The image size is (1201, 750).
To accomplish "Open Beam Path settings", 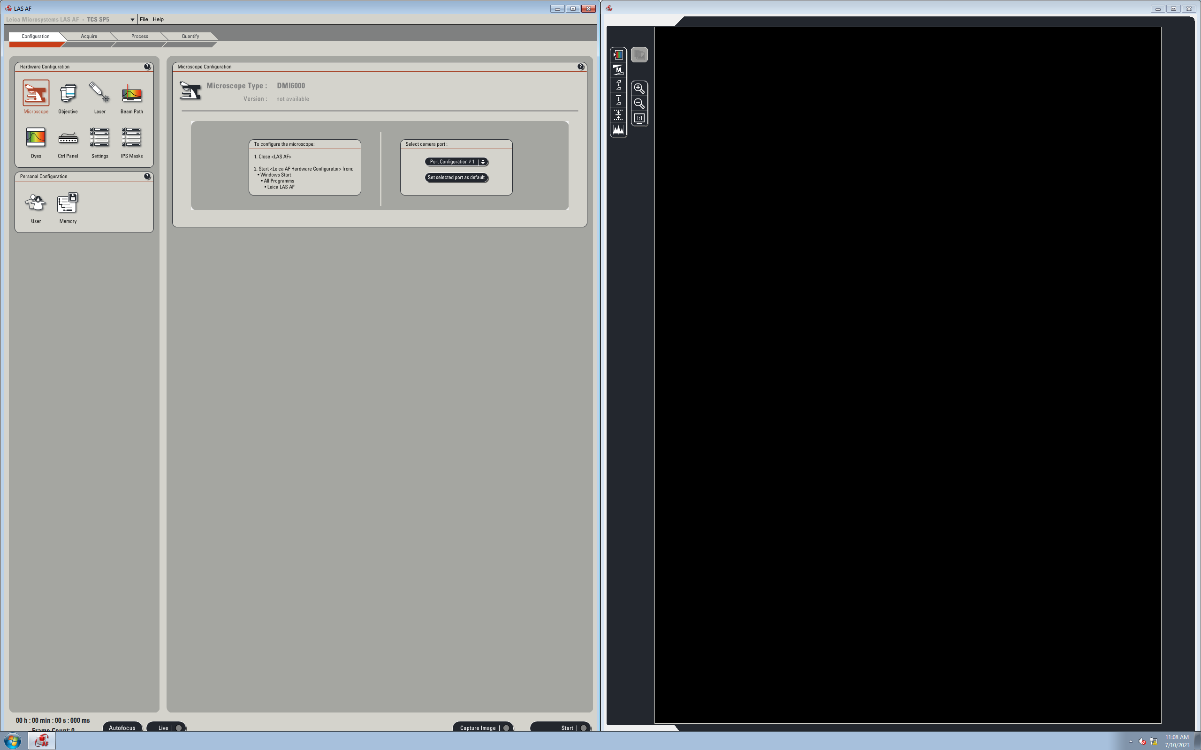I will click(x=131, y=94).
